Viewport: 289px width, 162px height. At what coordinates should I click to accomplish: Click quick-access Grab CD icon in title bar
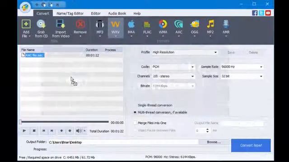tap(44, 5)
